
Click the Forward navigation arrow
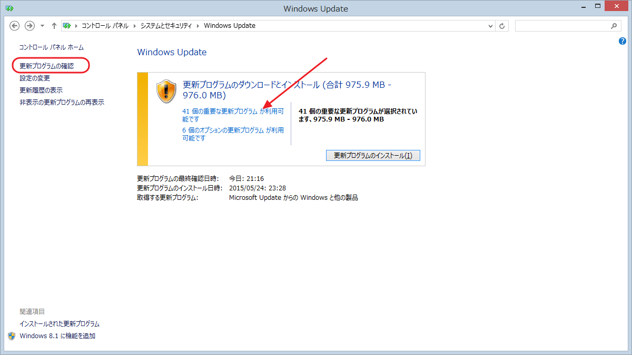pyautogui.click(x=29, y=26)
